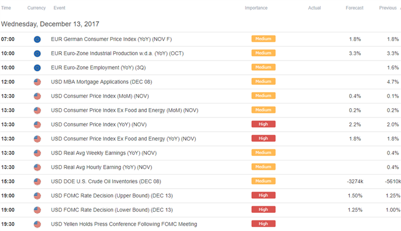Open USD FOMC Rate Decision (Lower Bound) event
This screenshot has width=401, height=231.
click(112, 210)
